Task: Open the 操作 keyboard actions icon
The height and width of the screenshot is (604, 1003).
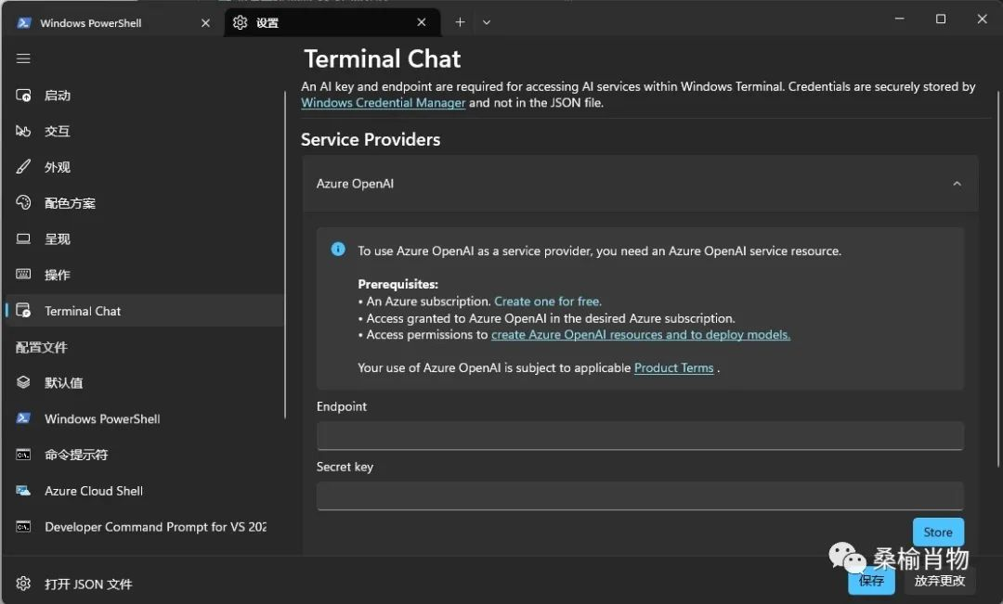Action: 24,275
